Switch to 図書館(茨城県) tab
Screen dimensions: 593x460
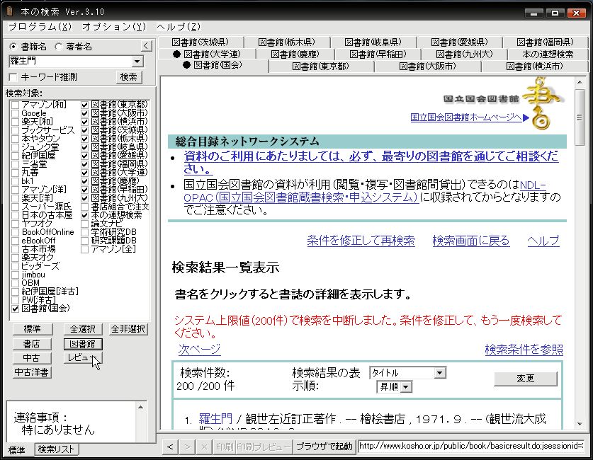200,42
